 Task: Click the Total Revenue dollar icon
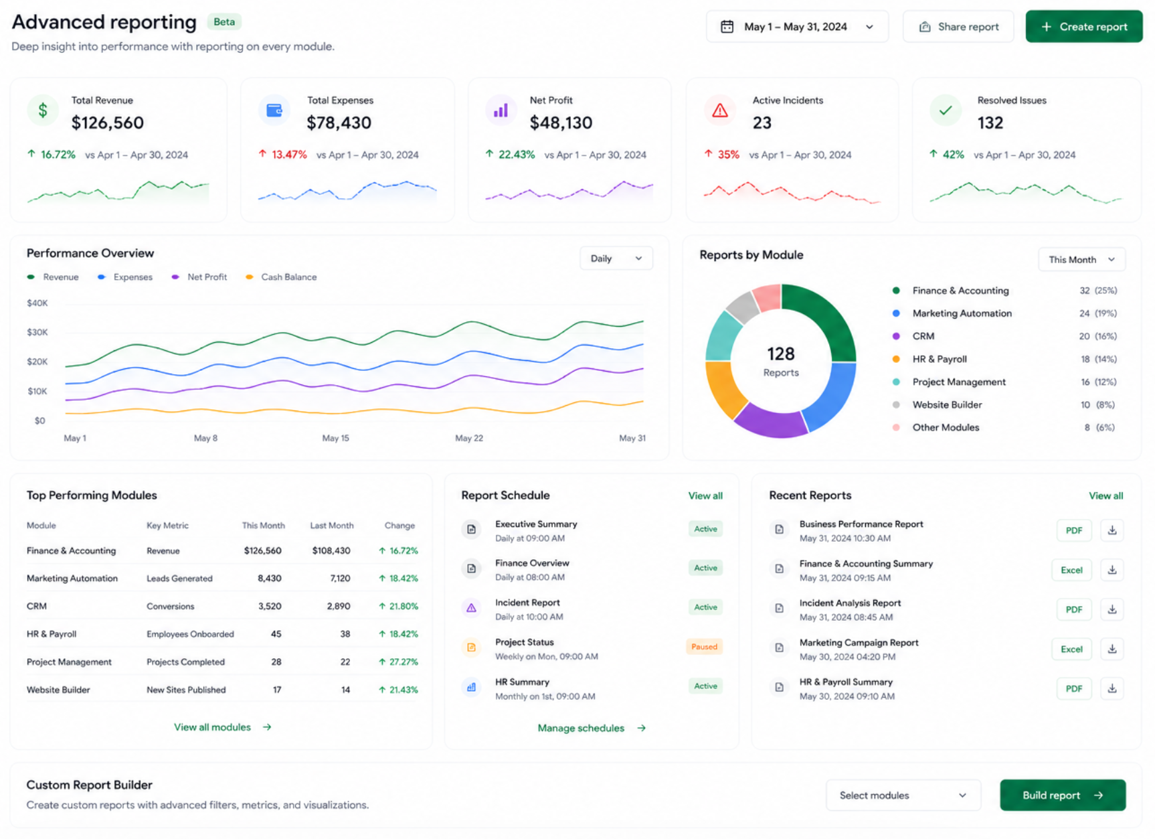43,110
